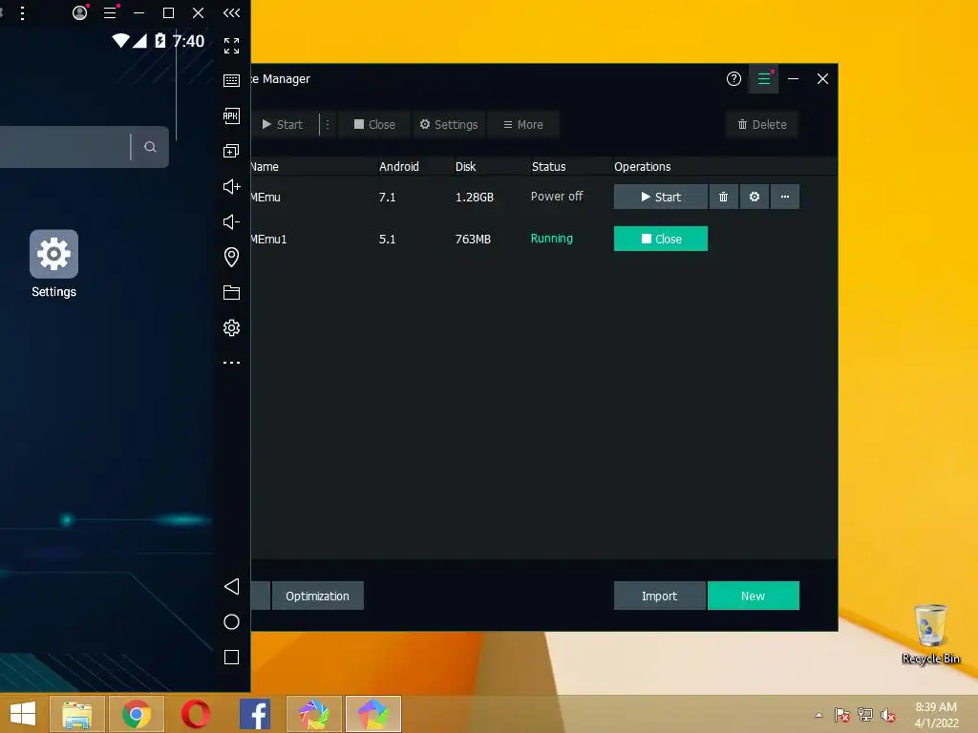
Task: Click the Import button
Action: pyautogui.click(x=659, y=596)
